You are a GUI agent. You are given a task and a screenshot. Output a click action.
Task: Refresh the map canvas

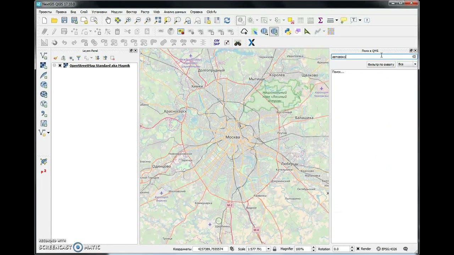[227, 21]
